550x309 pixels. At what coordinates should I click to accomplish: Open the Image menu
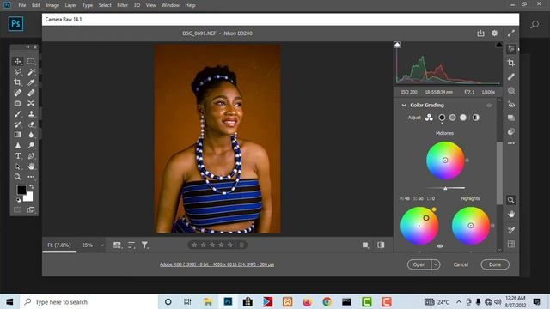tap(52, 5)
